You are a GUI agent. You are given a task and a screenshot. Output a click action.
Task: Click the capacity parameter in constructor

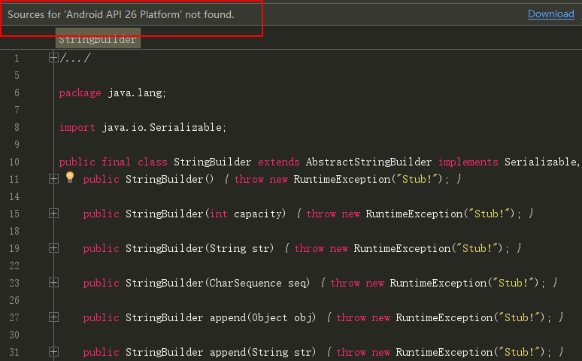coord(259,214)
